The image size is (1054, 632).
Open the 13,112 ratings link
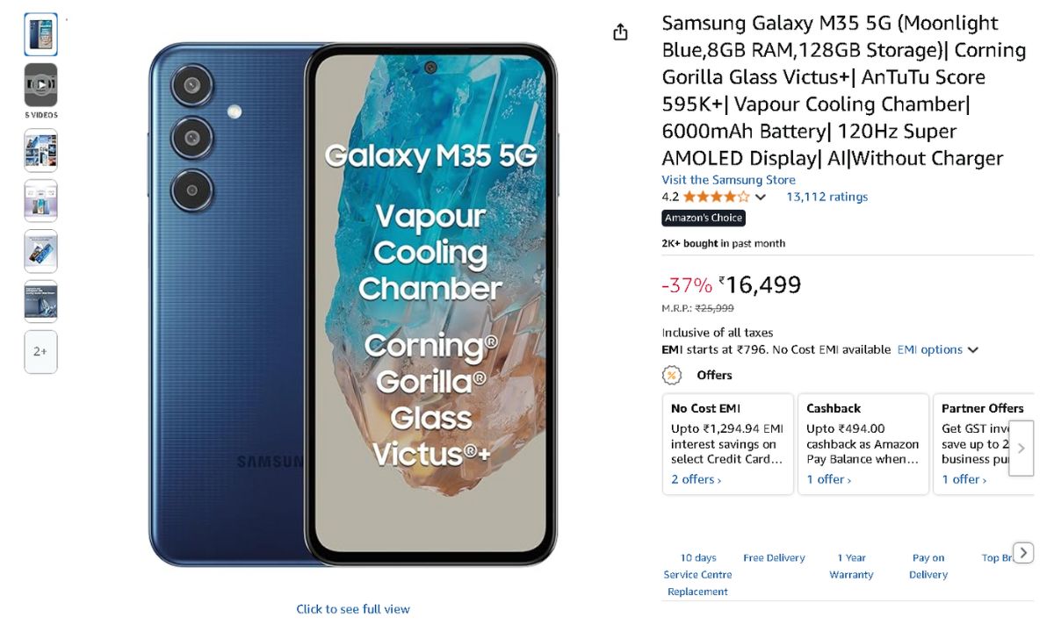[827, 197]
